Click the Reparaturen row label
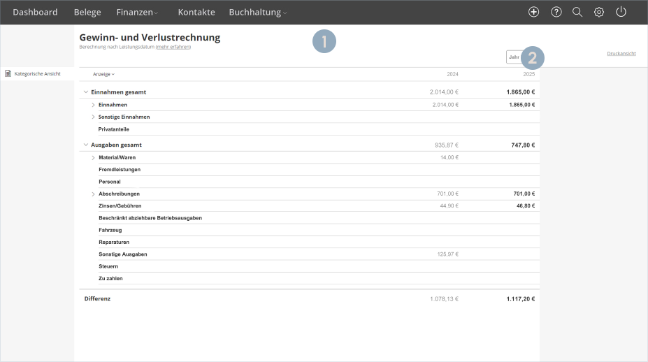Viewport: 648px width, 362px height. click(x=114, y=242)
